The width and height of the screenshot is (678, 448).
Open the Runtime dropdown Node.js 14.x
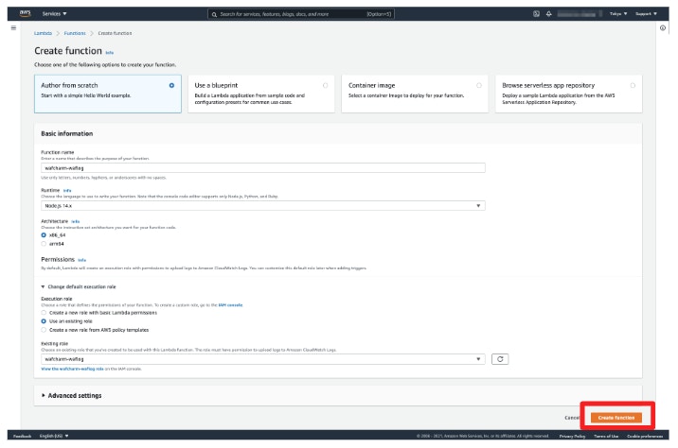coord(263,206)
